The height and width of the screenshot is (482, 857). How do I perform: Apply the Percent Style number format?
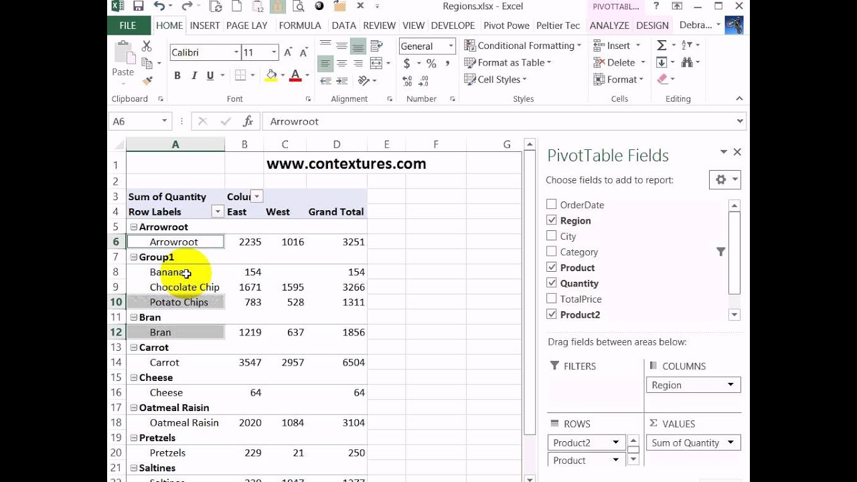[431, 64]
